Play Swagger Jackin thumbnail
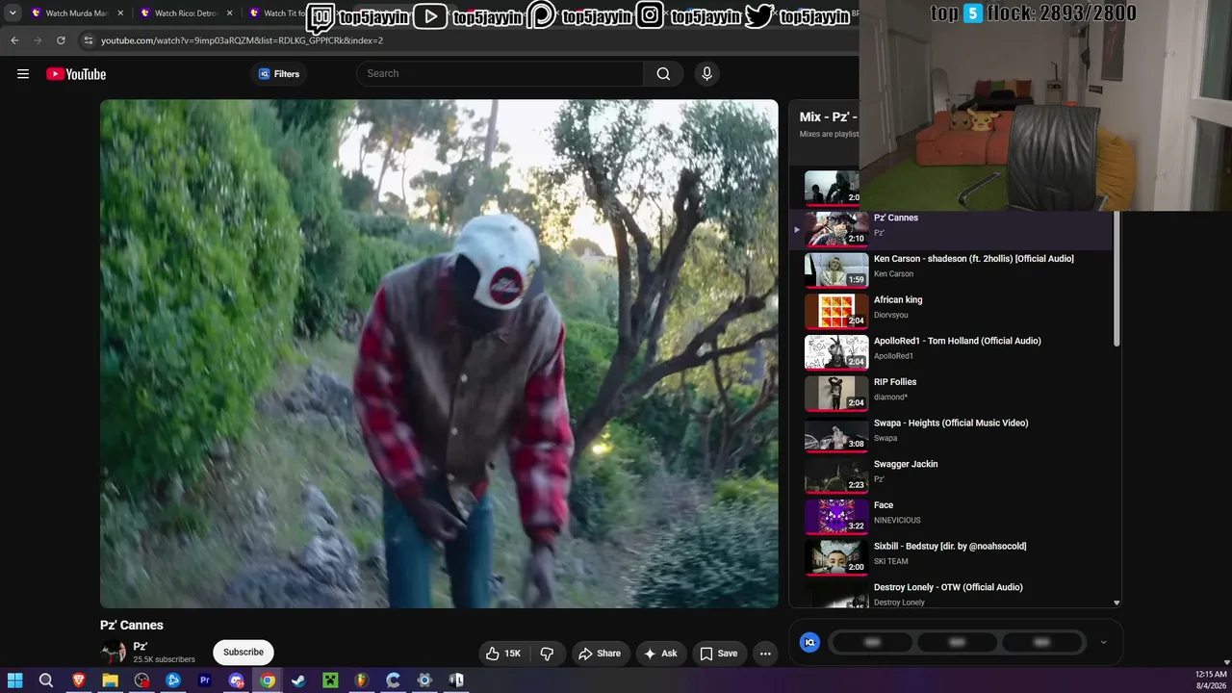 click(x=836, y=476)
